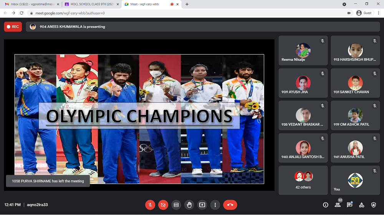Viewport: 384px width, 215px height.
Task: Open the chat panel icon
Action: tap(349, 205)
